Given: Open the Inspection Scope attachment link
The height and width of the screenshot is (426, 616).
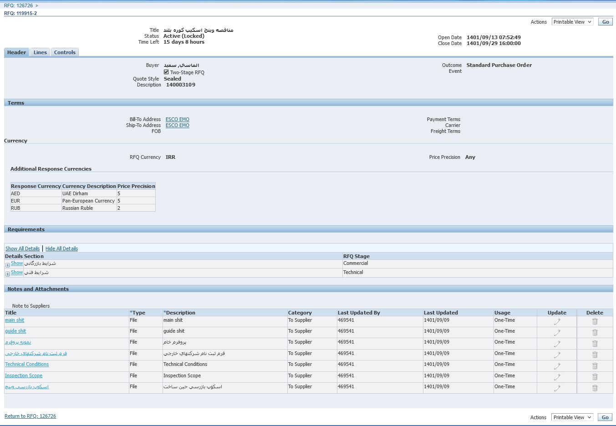Looking at the screenshot, I should tap(24, 376).
